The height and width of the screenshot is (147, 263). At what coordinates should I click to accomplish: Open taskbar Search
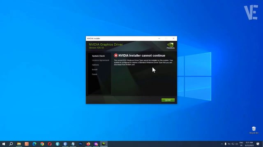[11, 144]
